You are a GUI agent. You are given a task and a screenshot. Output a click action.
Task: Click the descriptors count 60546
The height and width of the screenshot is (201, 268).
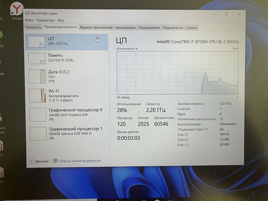161,124
